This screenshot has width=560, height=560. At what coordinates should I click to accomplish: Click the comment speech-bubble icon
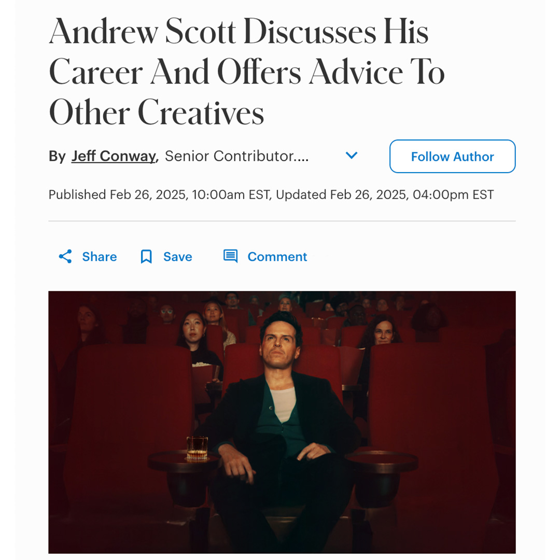click(230, 256)
